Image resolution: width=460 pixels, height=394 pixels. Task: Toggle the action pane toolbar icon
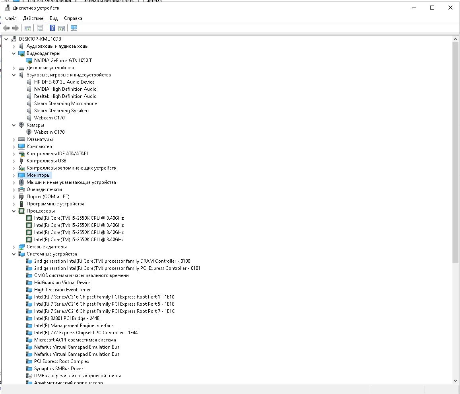coord(61,28)
